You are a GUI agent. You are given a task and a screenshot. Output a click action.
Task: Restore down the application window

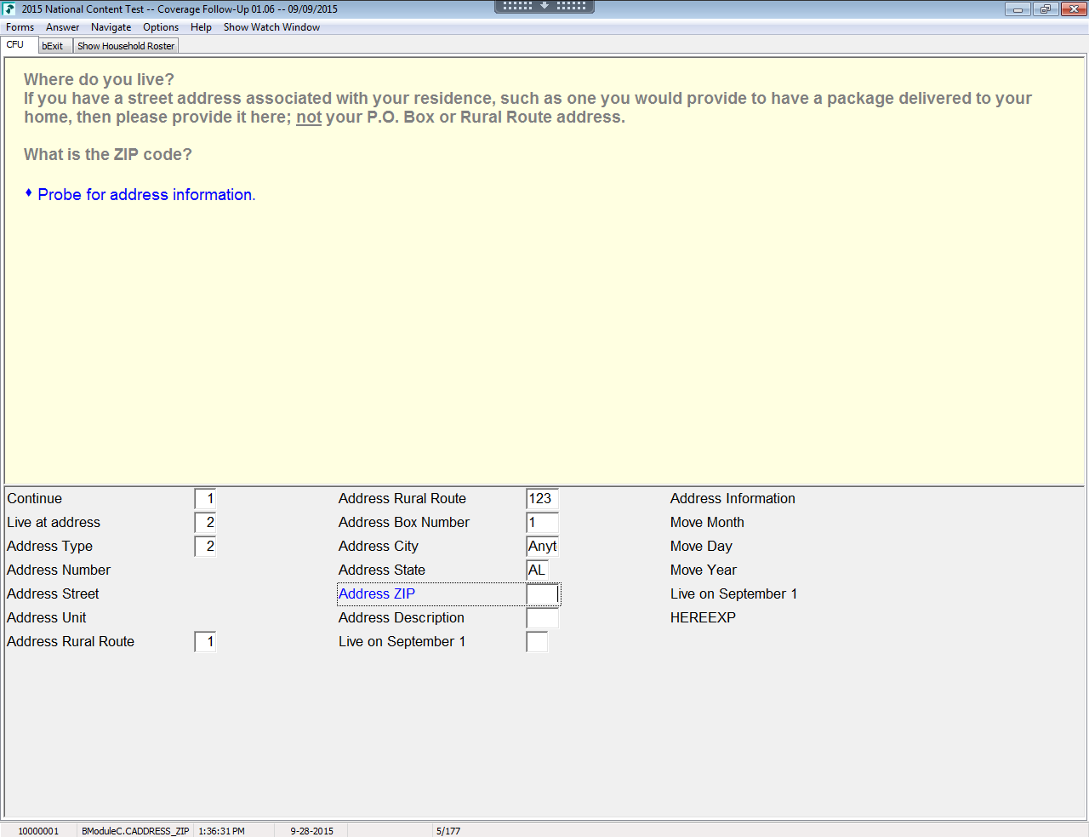pos(1045,9)
